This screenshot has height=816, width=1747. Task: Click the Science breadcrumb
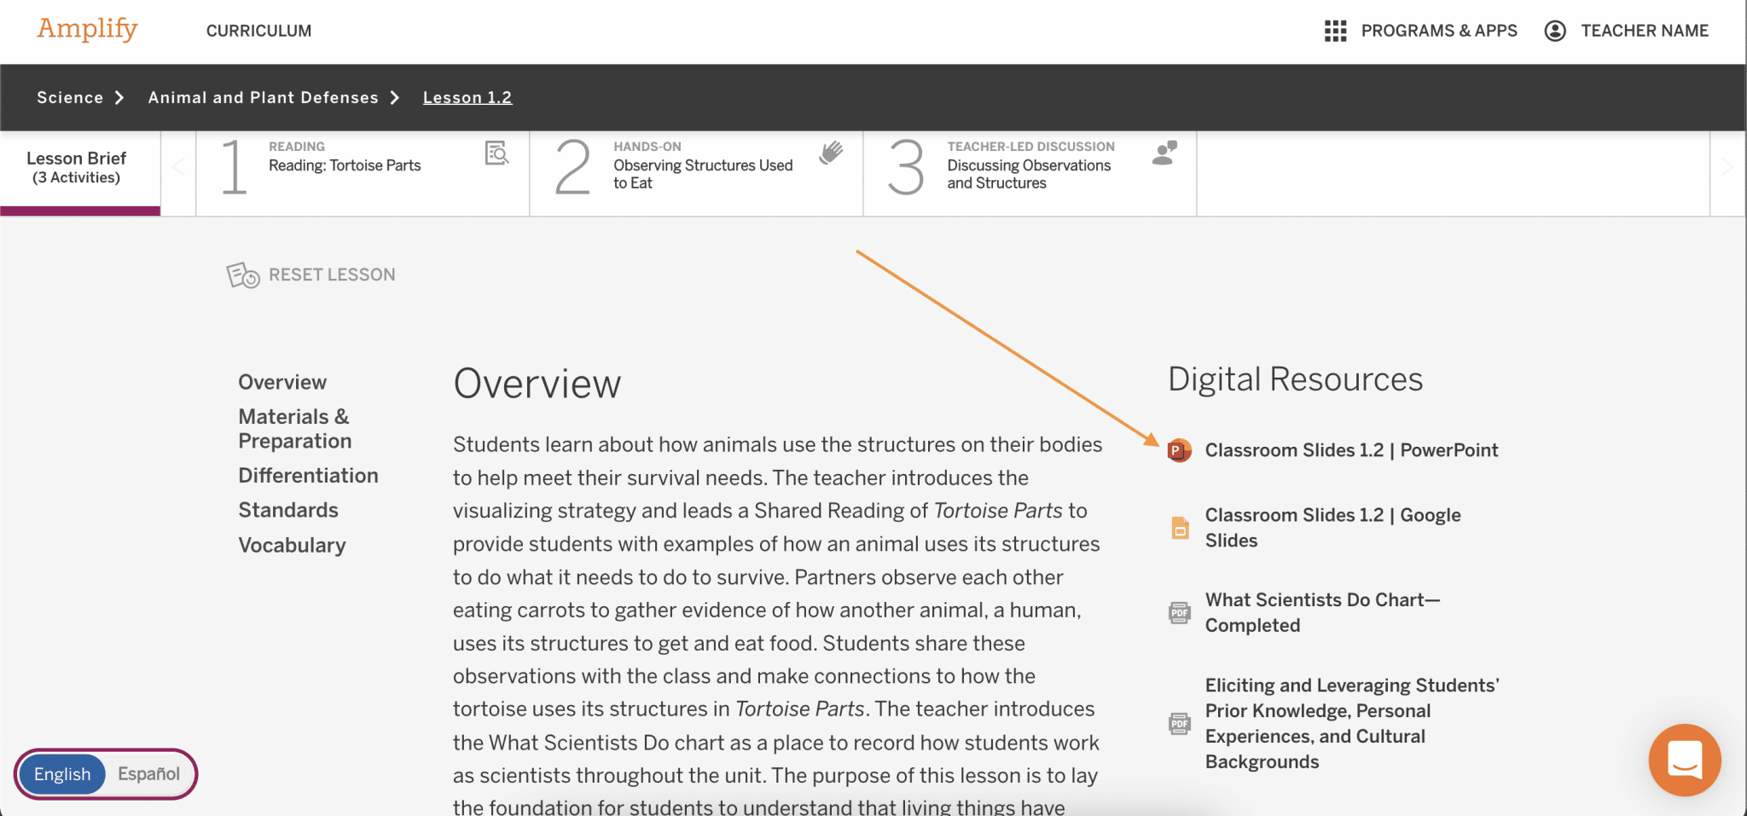(70, 98)
